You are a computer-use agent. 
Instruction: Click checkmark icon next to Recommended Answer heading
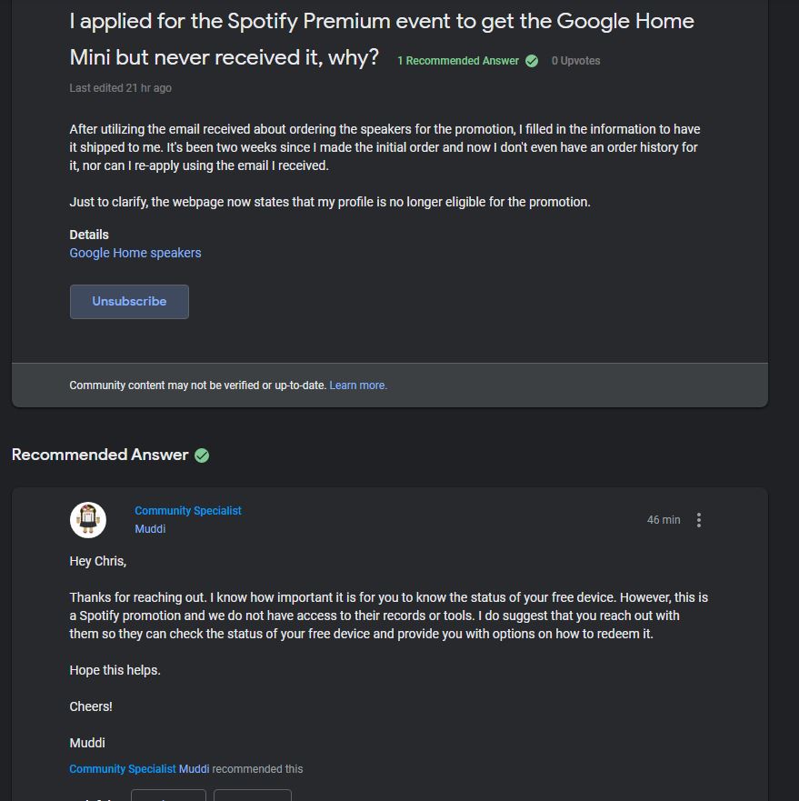(x=202, y=456)
